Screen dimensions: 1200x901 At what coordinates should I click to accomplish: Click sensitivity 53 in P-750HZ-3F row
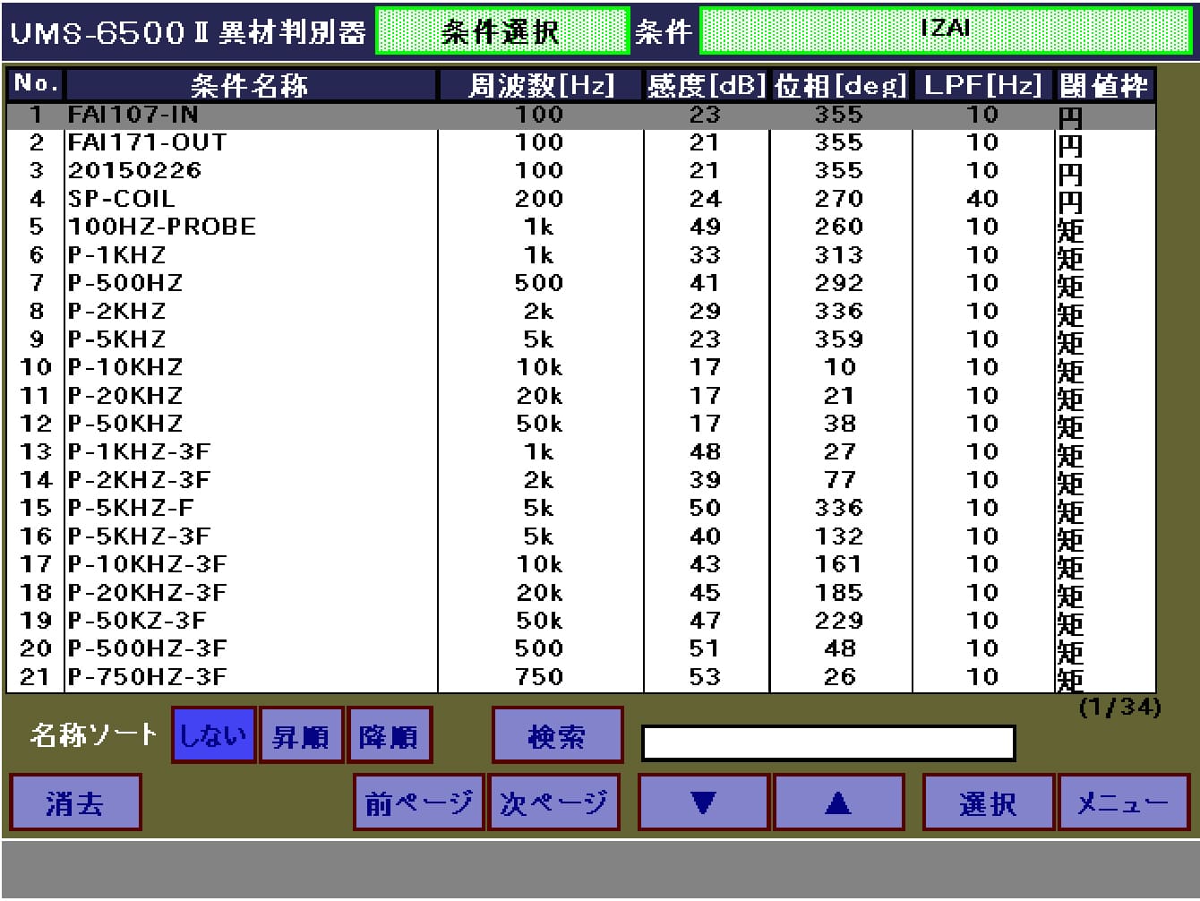705,677
